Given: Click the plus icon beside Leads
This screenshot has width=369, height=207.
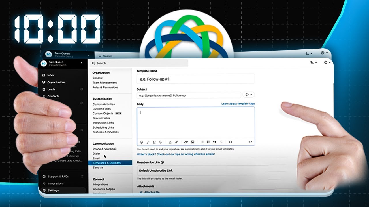Looking at the screenshot, I should (x=82, y=89).
